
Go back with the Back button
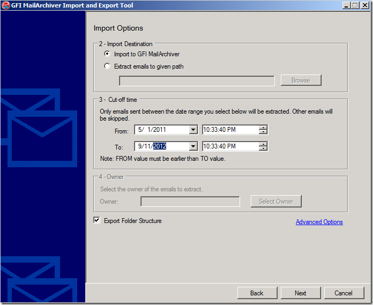pyautogui.click(x=257, y=293)
